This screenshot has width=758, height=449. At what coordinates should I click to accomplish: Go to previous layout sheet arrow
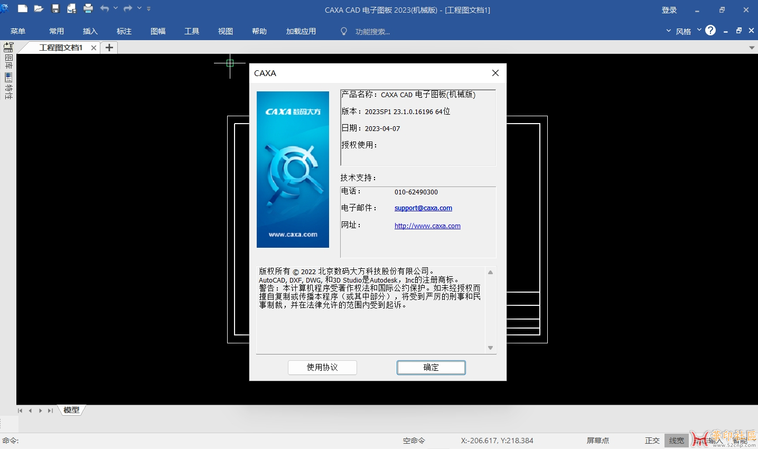tap(30, 410)
